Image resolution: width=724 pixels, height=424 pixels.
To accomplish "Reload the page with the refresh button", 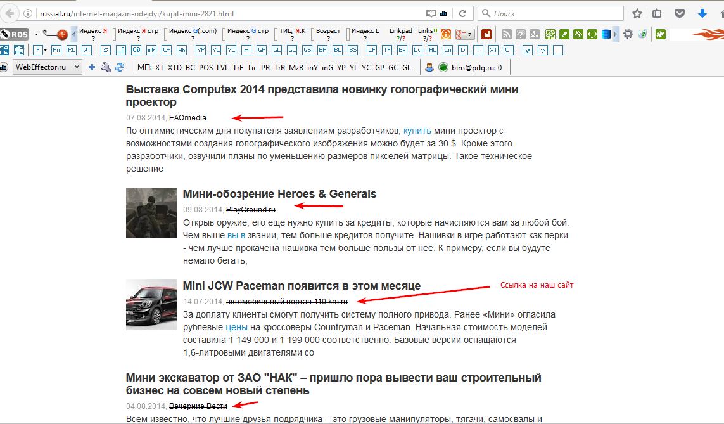I will (462, 13).
